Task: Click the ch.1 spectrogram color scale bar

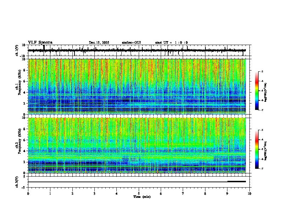Action: click(x=257, y=91)
